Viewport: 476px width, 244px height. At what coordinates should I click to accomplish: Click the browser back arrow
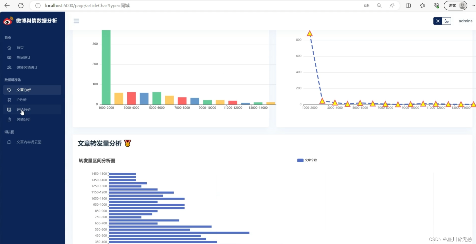click(x=7, y=6)
